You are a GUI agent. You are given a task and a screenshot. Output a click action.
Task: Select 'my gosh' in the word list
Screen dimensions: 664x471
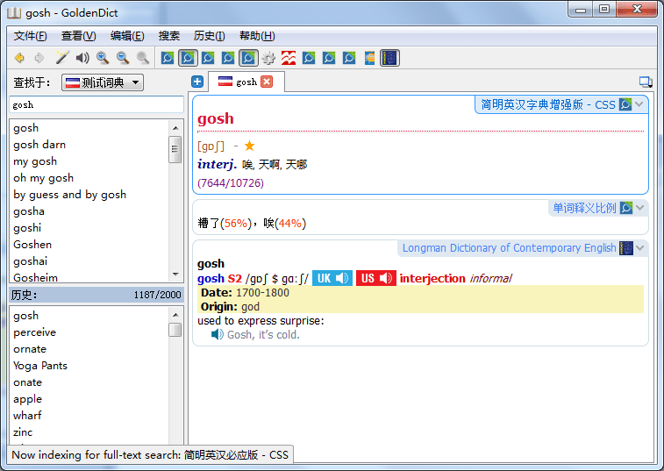pyautogui.click(x=89, y=161)
